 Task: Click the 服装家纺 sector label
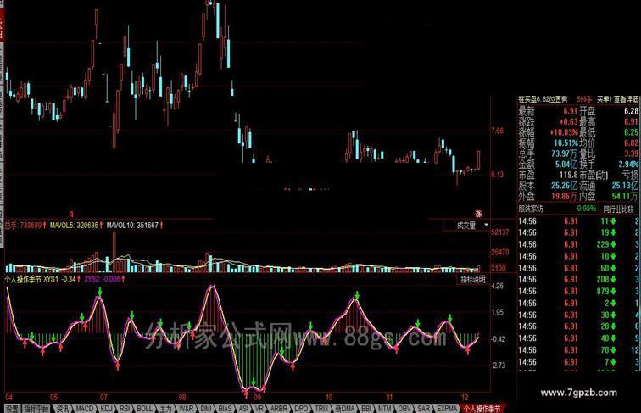(x=531, y=209)
